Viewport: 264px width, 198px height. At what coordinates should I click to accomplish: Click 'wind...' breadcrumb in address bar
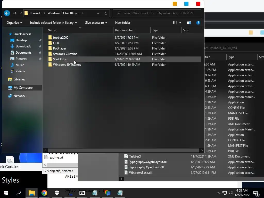[x=37, y=13]
